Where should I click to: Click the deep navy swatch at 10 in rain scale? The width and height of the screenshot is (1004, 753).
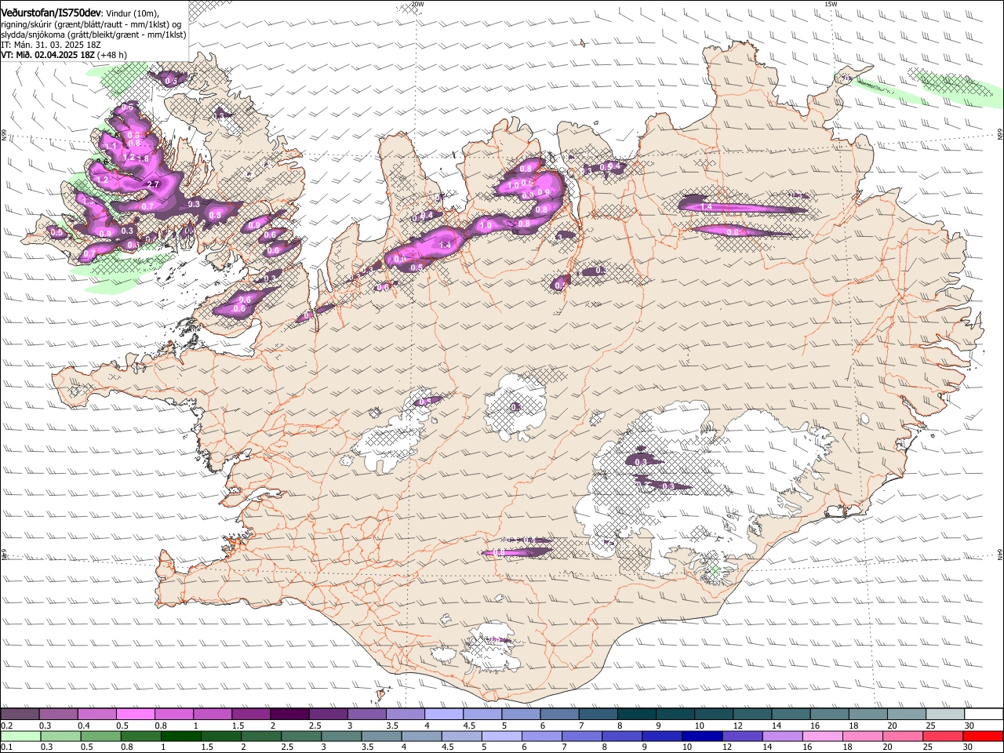(x=700, y=736)
